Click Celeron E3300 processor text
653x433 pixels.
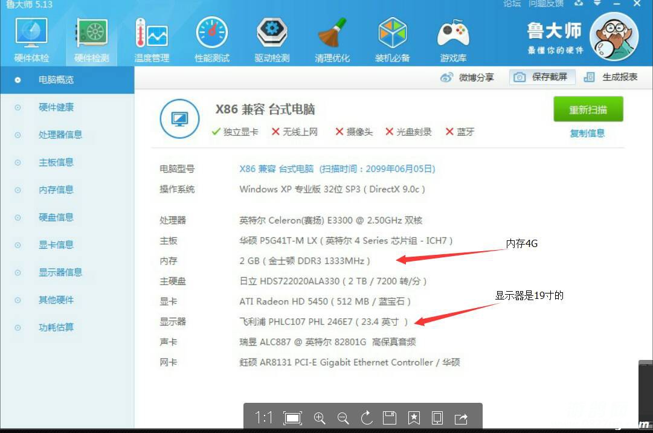(x=330, y=220)
